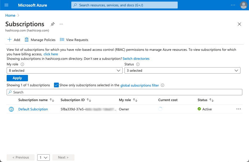Open the global subscriptions filter link

coord(140,85)
